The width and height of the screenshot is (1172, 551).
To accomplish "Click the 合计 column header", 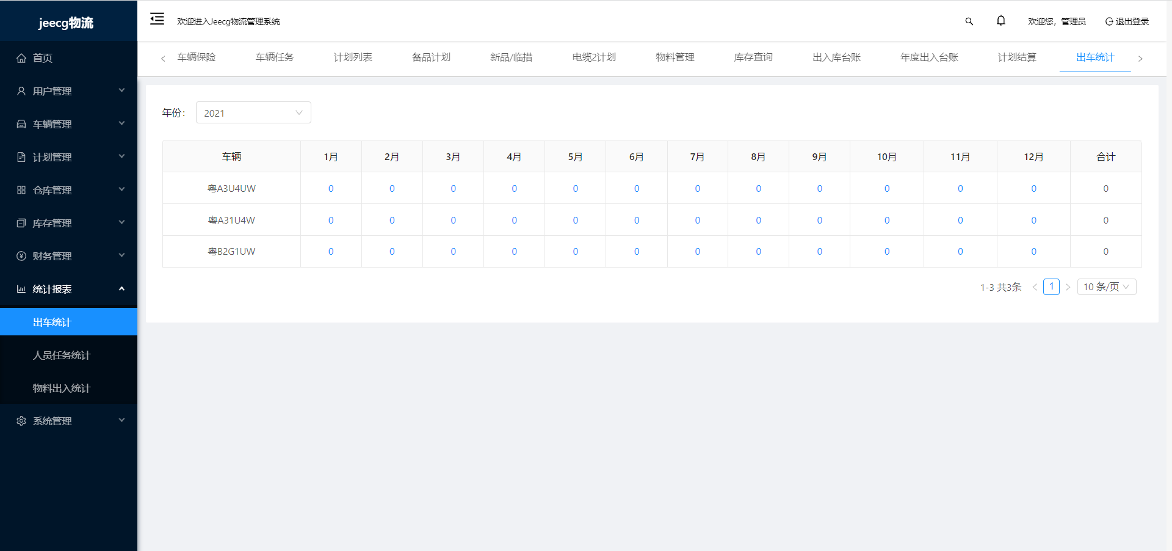I will pyautogui.click(x=1105, y=157).
